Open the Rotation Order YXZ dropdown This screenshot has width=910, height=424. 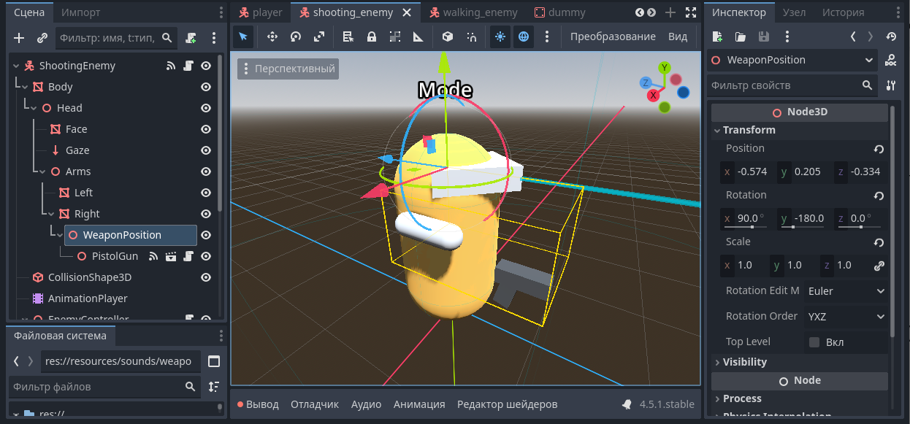(x=846, y=317)
